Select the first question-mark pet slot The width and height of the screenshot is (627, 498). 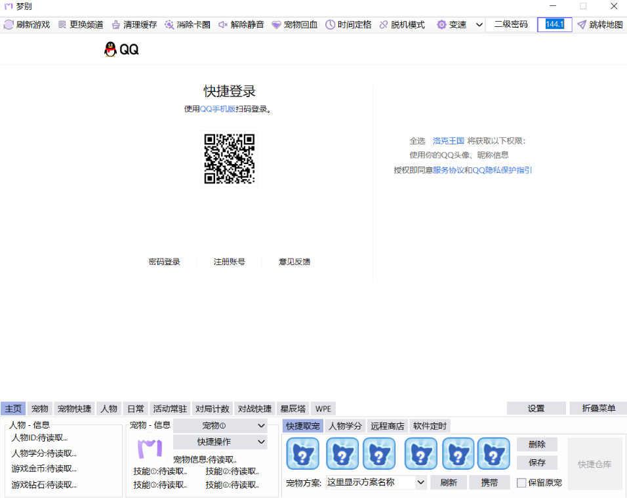coord(302,453)
